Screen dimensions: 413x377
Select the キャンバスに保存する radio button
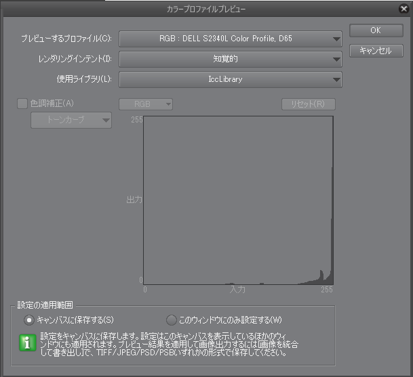tap(28, 319)
